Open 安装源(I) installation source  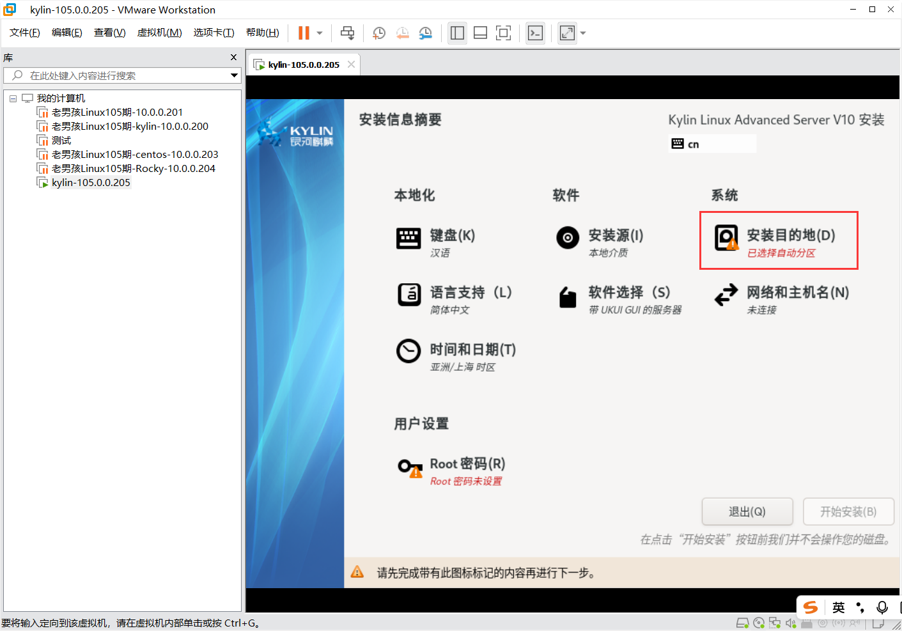tap(600, 242)
